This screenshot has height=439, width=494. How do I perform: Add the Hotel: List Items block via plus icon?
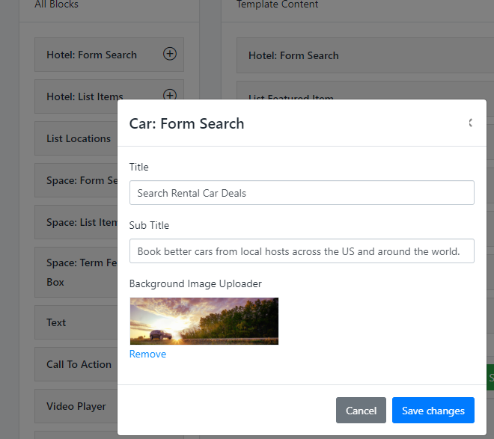tap(170, 95)
